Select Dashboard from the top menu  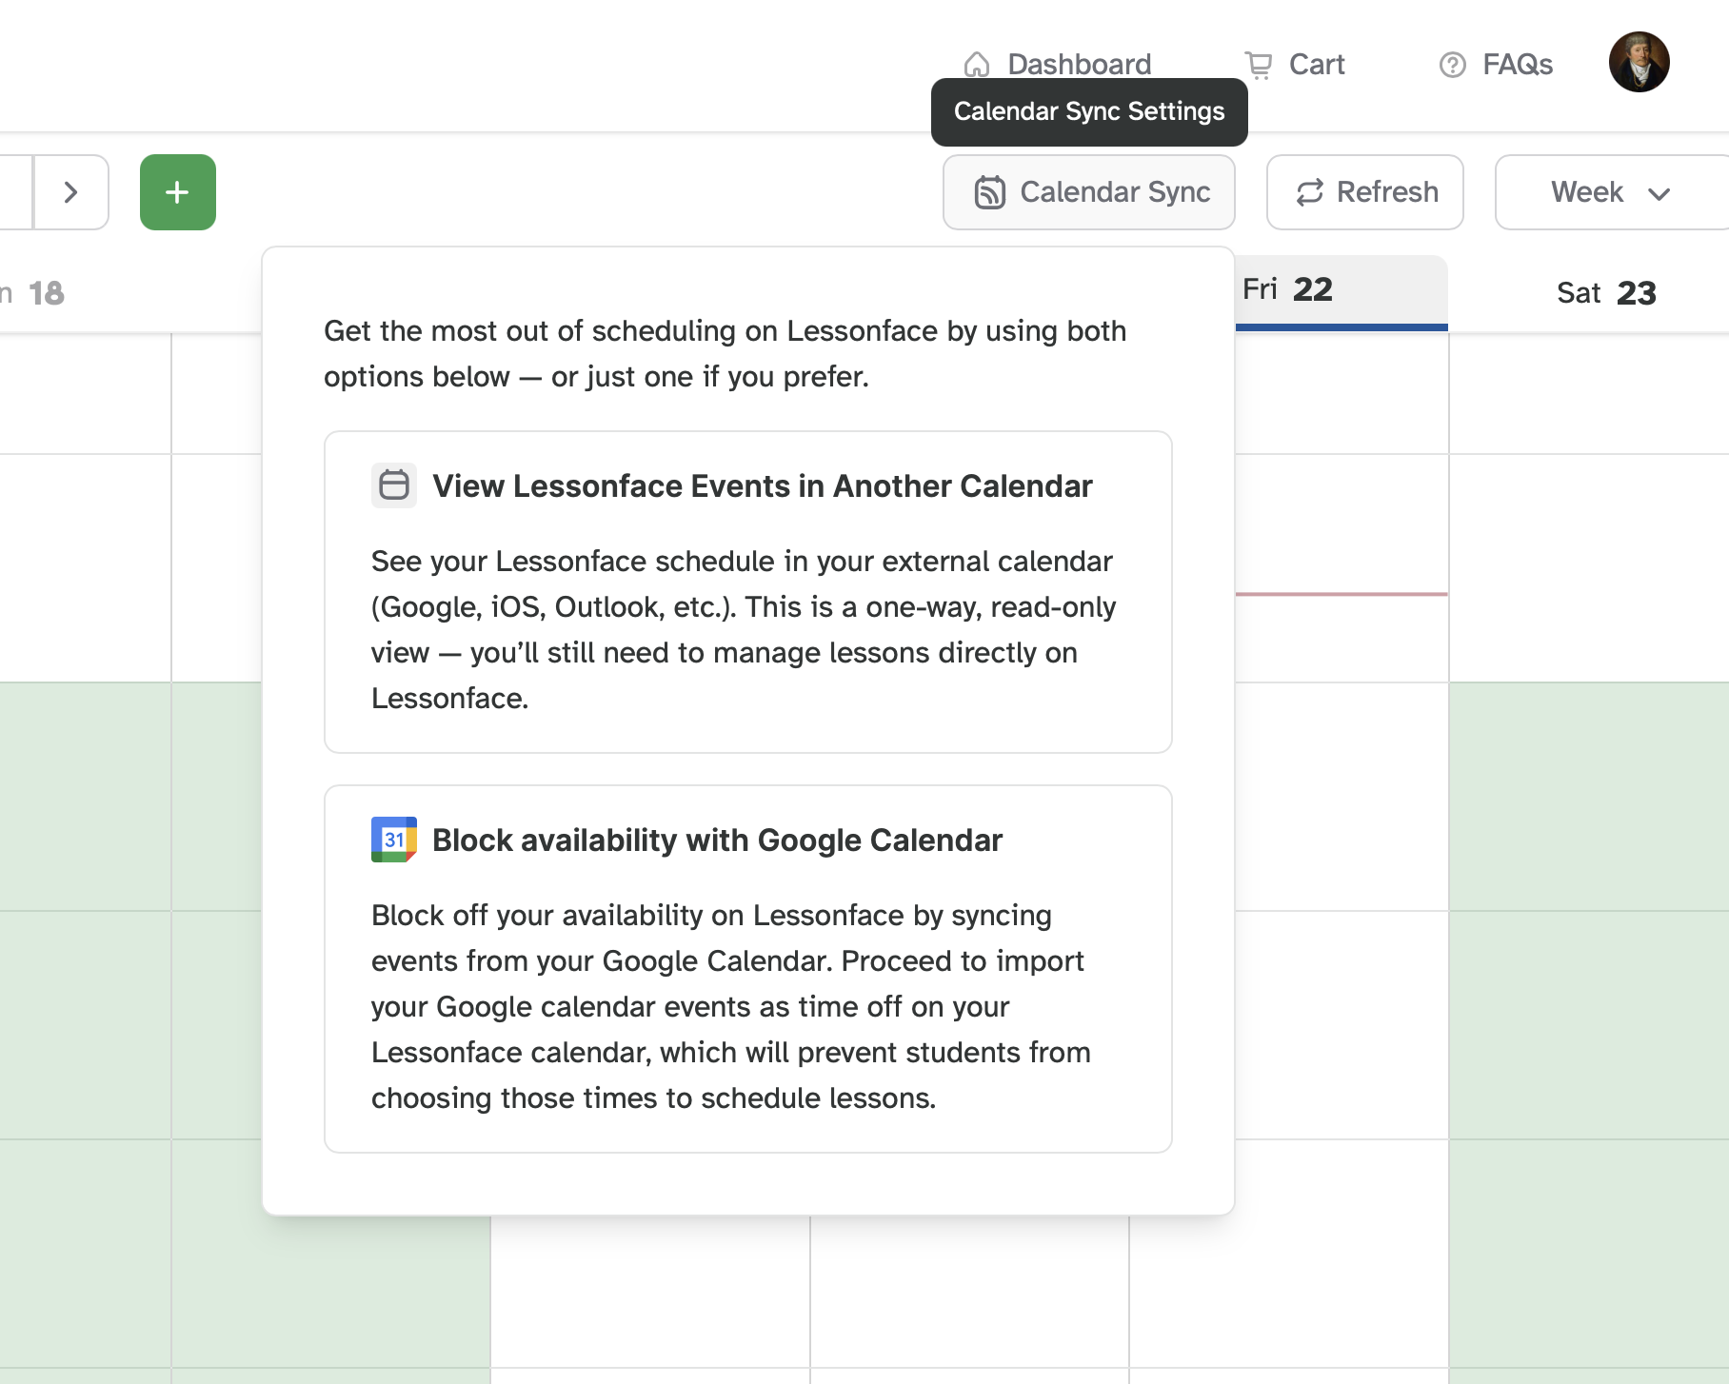pyautogui.click(x=1079, y=64)
